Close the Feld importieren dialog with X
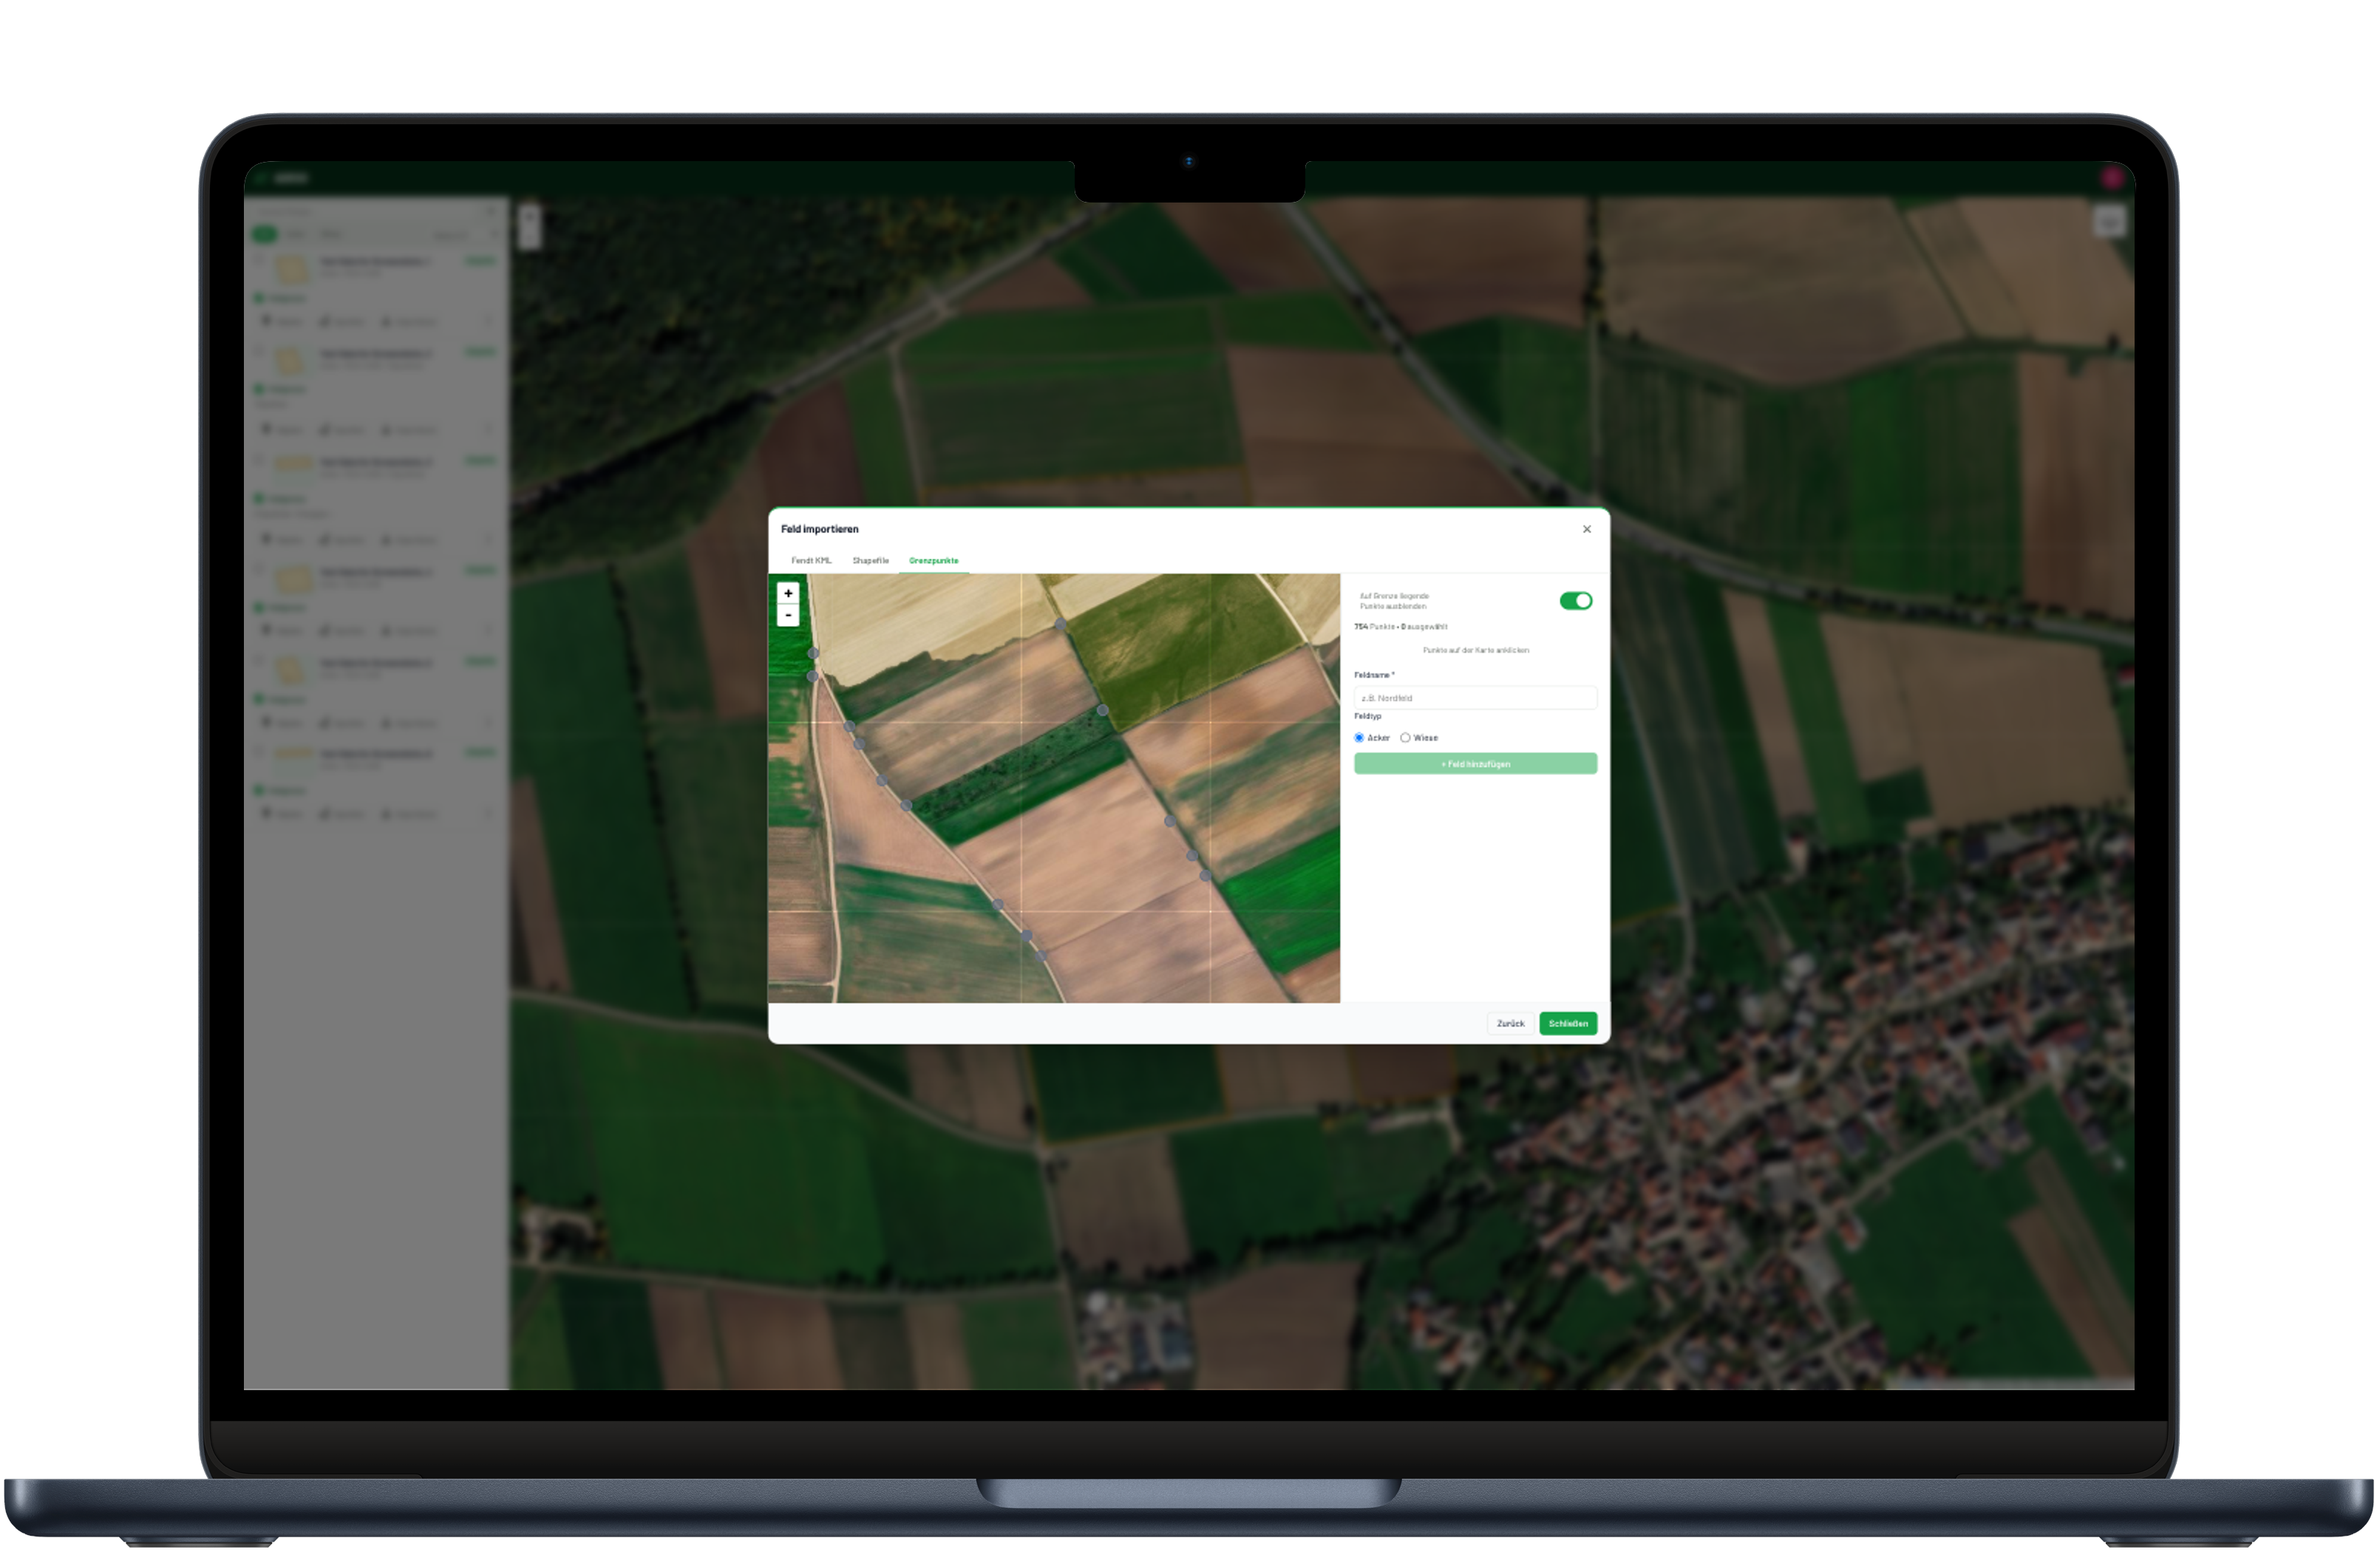This screenshot has width=2380, height=1552. point(1587,529)
